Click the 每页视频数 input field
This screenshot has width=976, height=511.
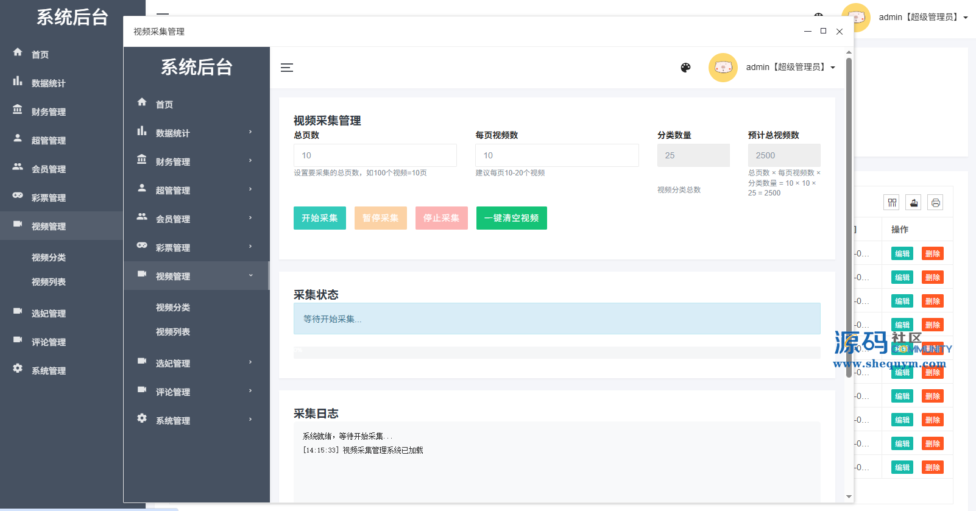556,155
